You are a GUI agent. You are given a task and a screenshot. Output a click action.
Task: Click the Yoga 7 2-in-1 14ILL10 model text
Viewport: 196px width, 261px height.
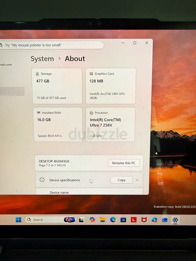52,165
